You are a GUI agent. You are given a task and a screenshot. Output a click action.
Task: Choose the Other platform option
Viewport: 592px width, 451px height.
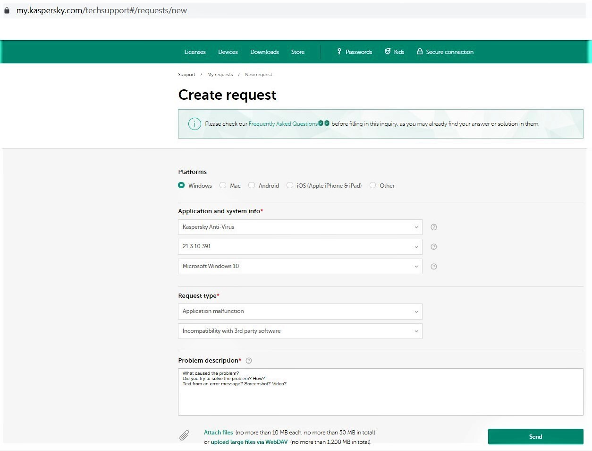pyautogui.click(x=373, y=185)
